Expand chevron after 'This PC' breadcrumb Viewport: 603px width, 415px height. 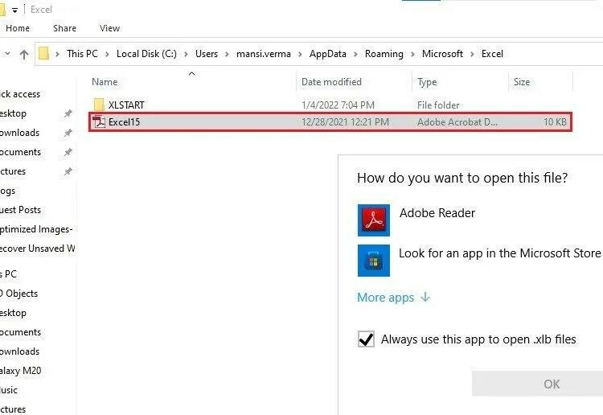point(107,54)
